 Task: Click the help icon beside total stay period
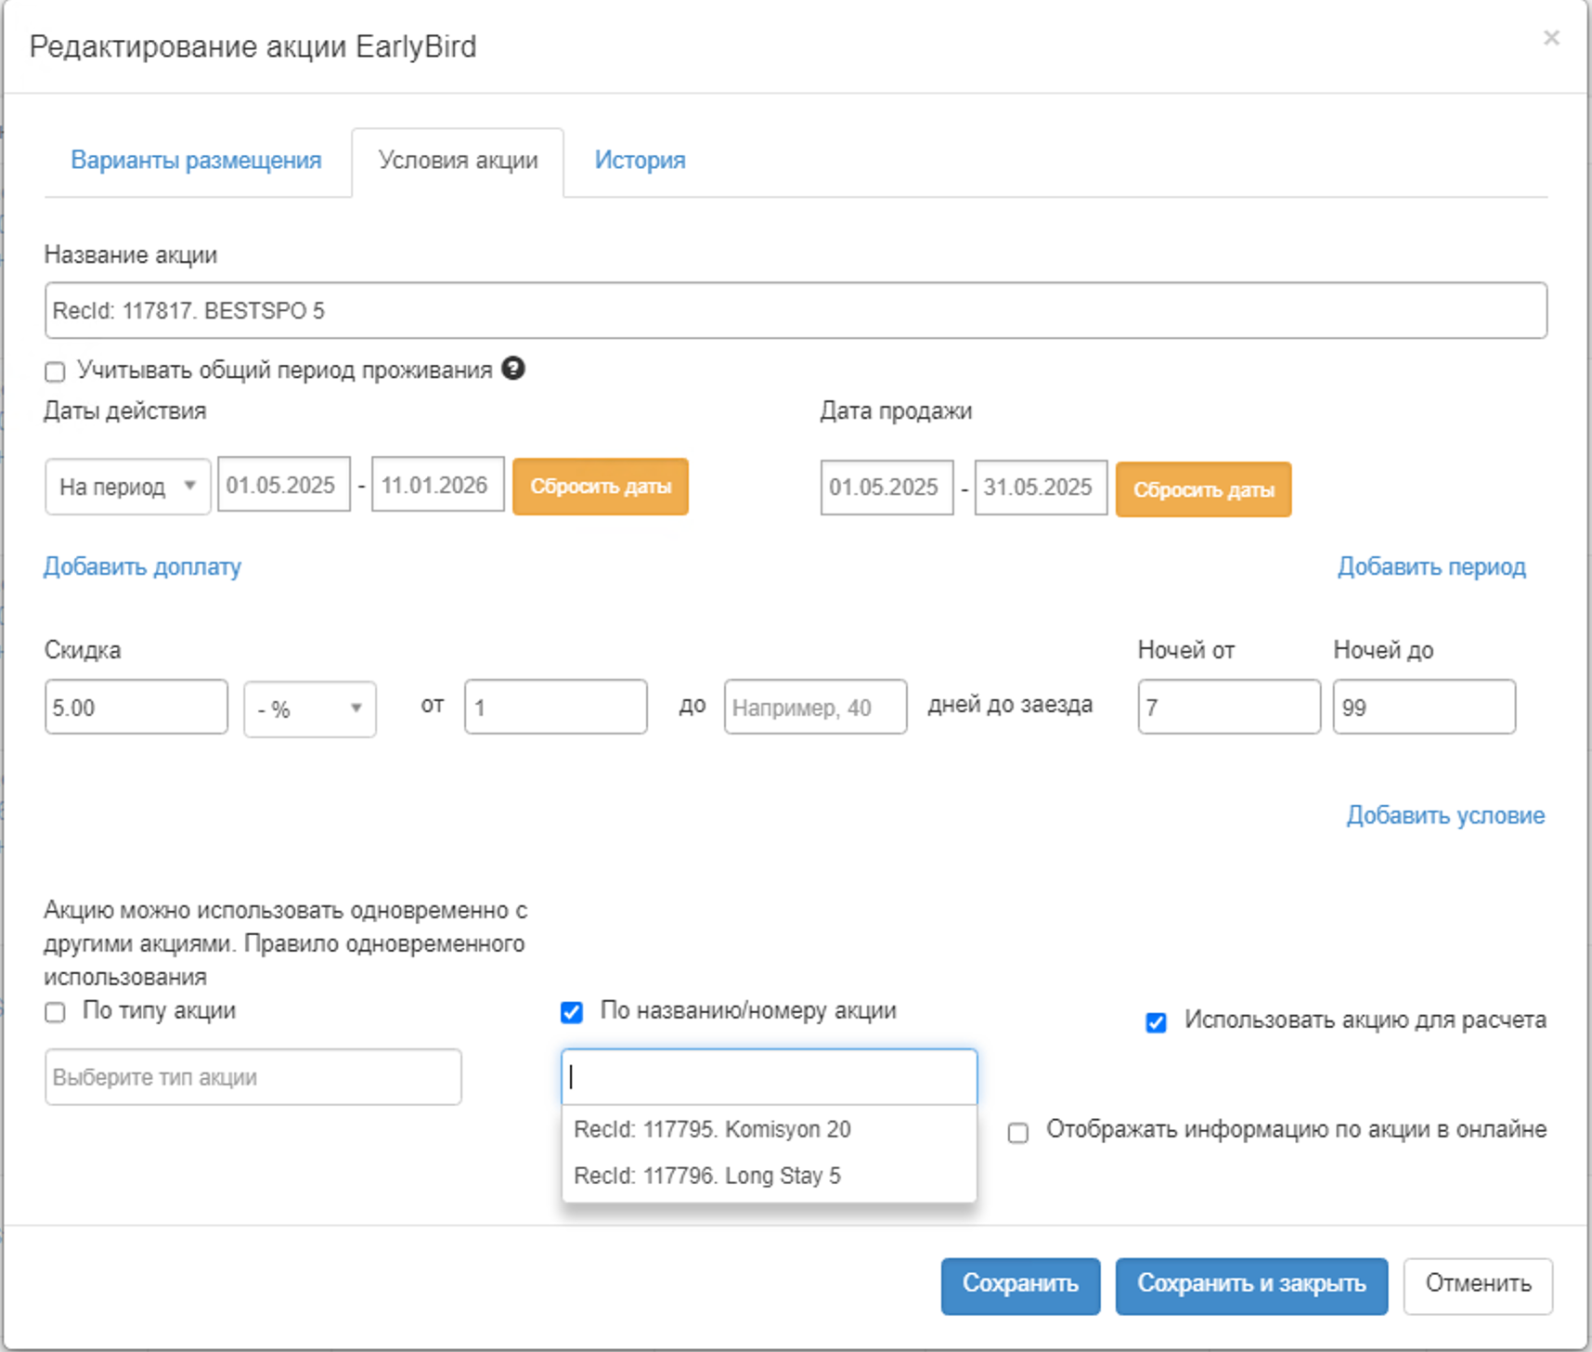click(513, 369)
